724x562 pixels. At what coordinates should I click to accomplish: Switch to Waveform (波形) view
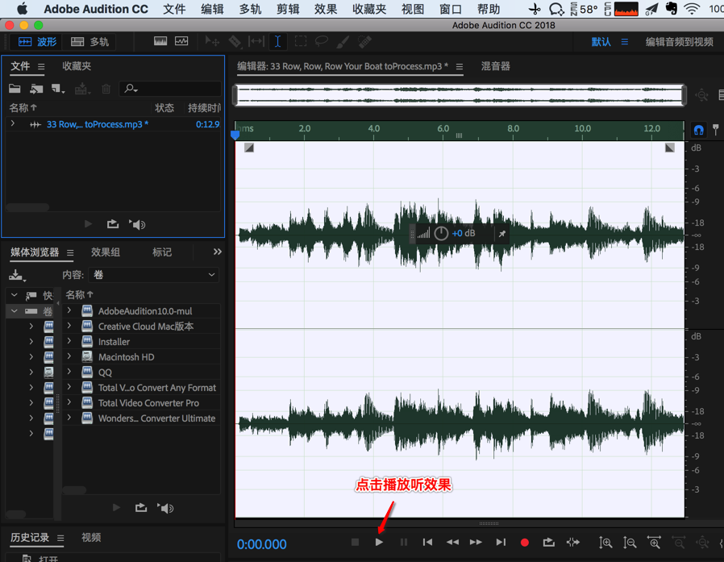(37, 42)
